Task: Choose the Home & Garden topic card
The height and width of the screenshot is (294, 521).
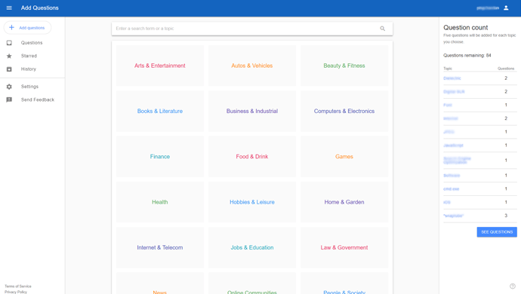Action: point(344,202)
